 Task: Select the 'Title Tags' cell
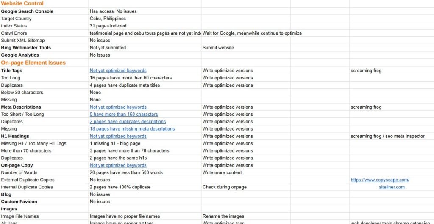tap(44, 71)
